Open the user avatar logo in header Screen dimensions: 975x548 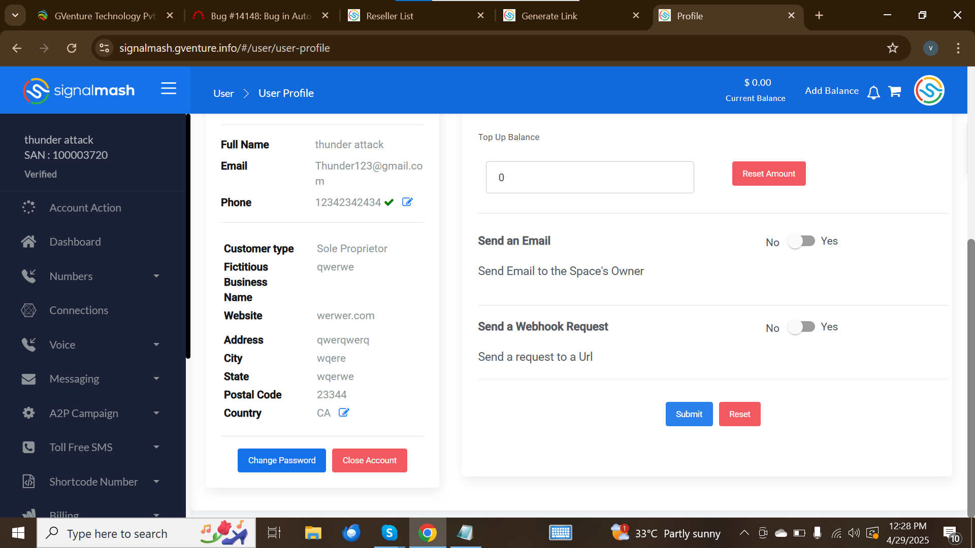(x=929, y=91)
